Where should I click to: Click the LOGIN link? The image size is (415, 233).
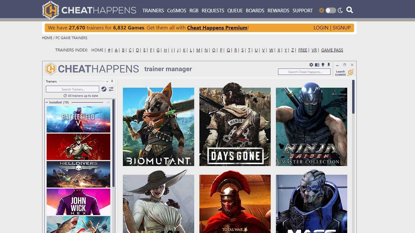321,28
